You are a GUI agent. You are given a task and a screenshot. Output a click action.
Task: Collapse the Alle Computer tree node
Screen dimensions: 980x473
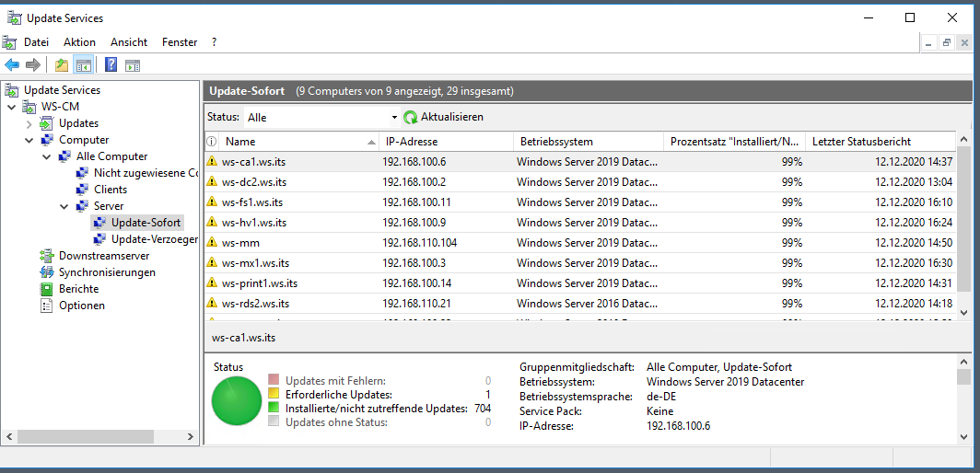pyautogui.click(x=46, y=156)
